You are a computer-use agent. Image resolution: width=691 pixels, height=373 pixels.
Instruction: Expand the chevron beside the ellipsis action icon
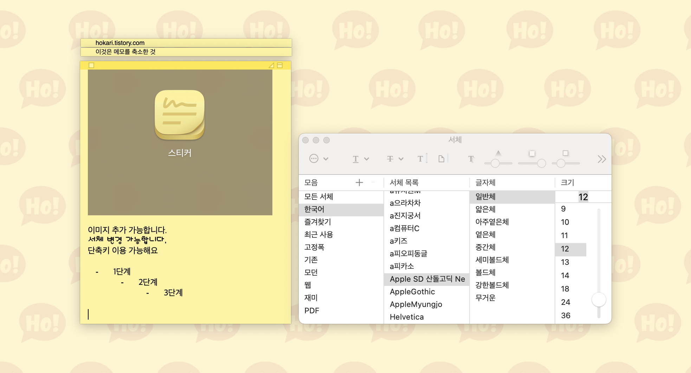326,159
